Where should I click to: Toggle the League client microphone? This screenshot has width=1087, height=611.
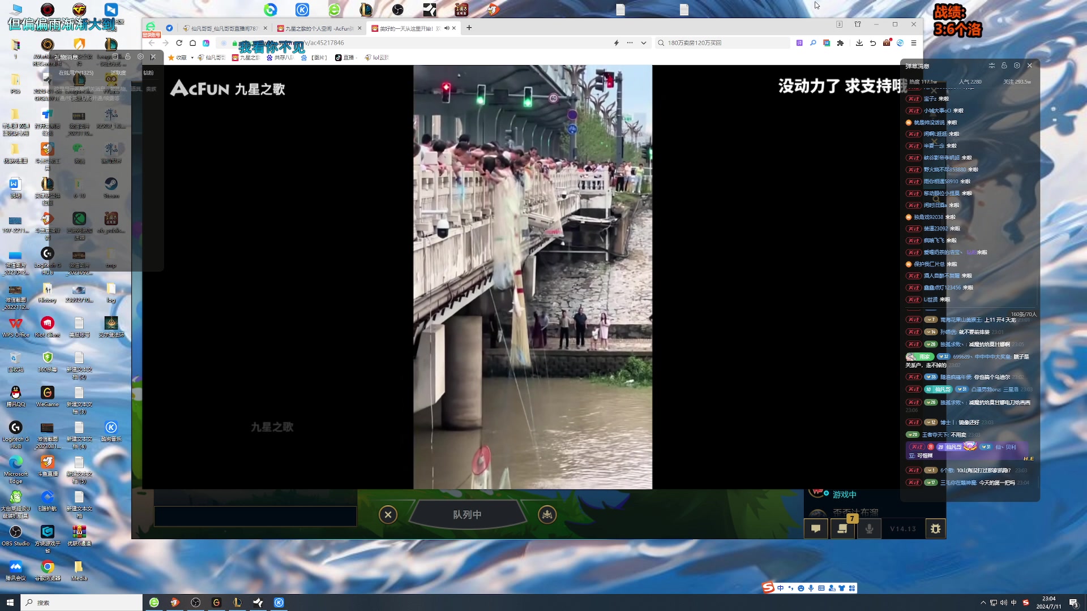click(x=869, y=528)
